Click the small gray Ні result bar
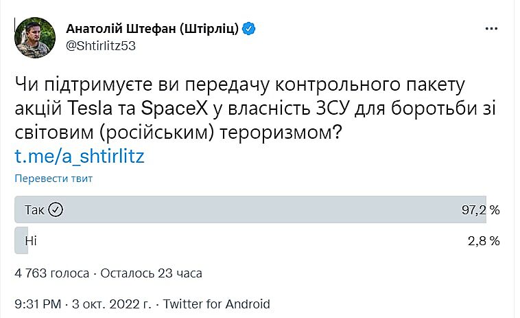Screen dimensions: 520x318 tap(19, 240)
